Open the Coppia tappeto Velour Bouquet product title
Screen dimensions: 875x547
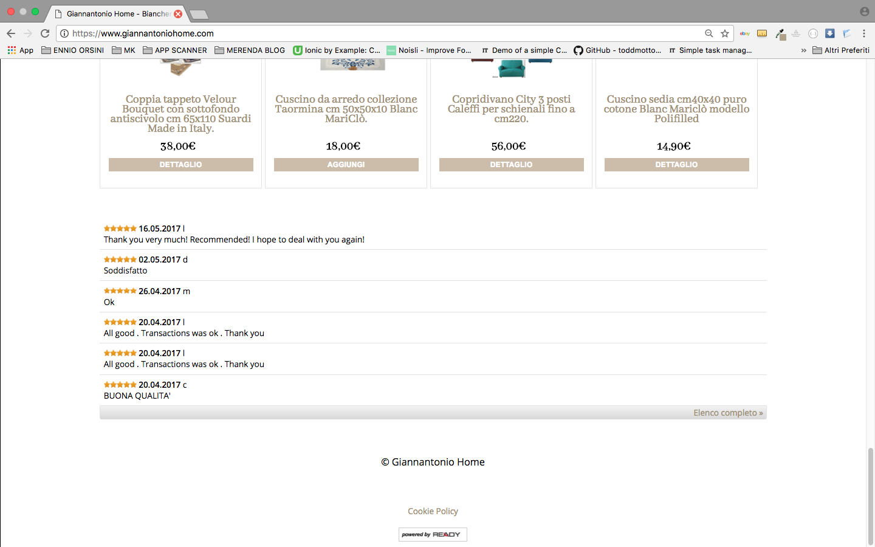[181, 114]
